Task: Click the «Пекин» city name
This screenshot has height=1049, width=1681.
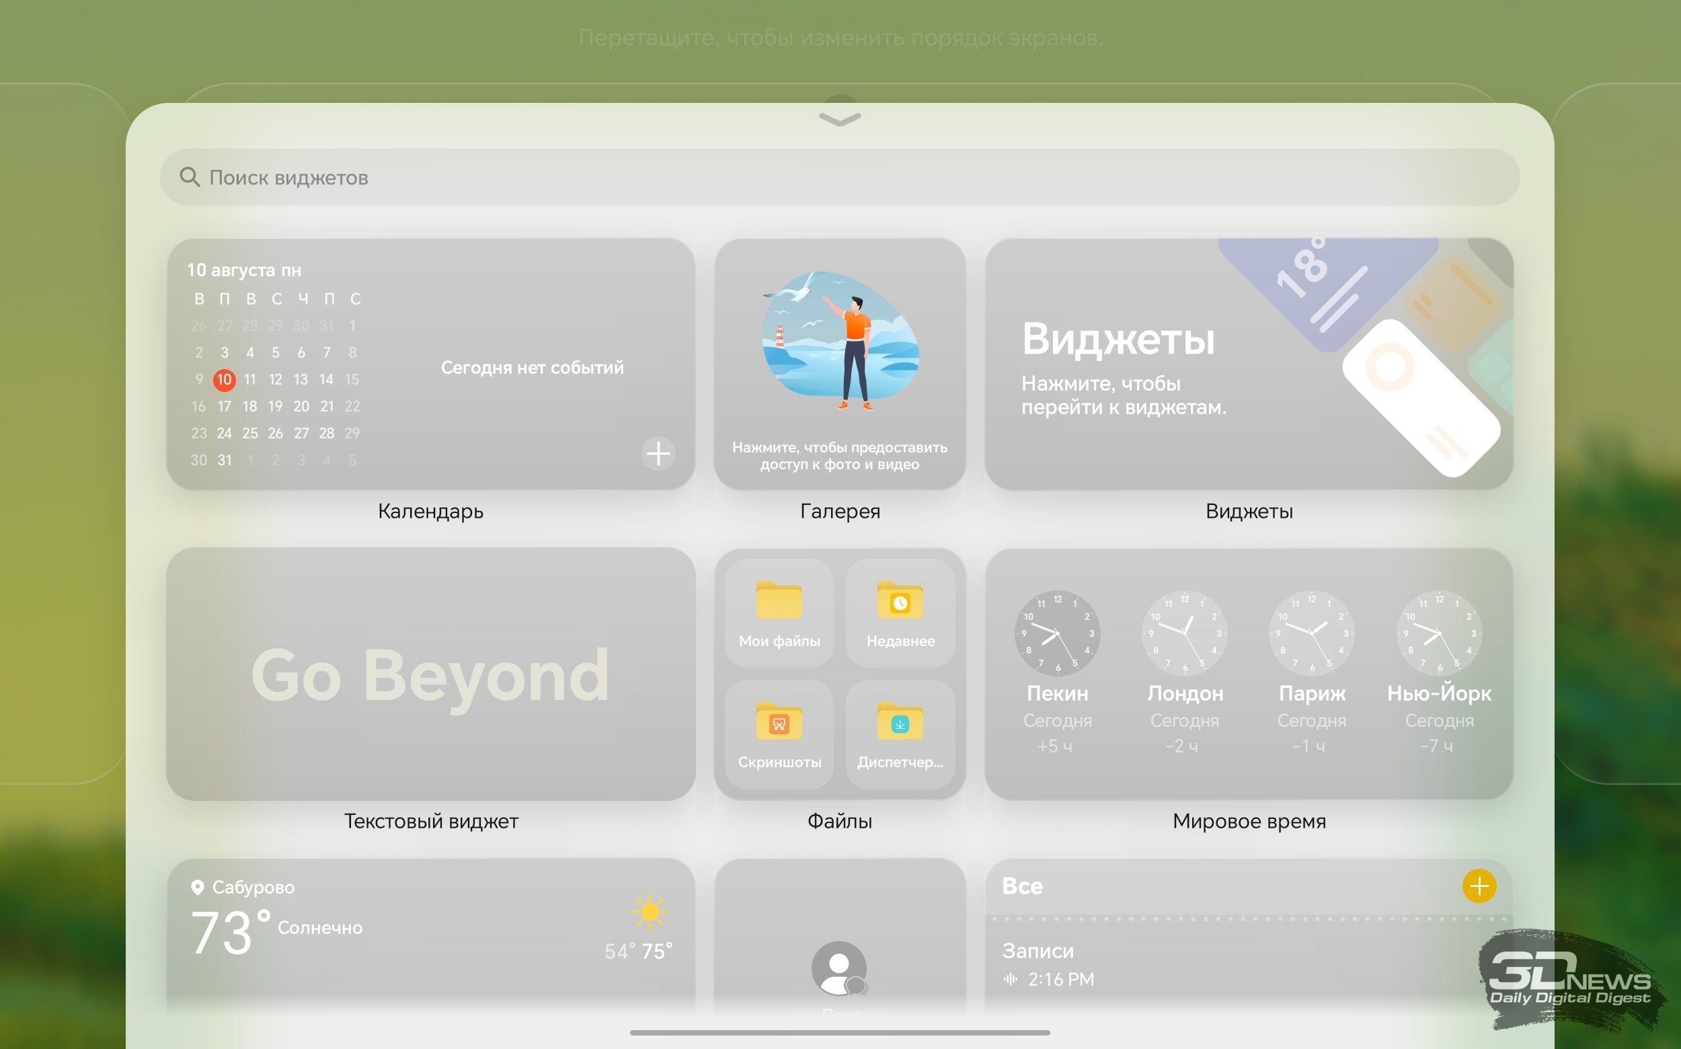Action: [1057, 693]
